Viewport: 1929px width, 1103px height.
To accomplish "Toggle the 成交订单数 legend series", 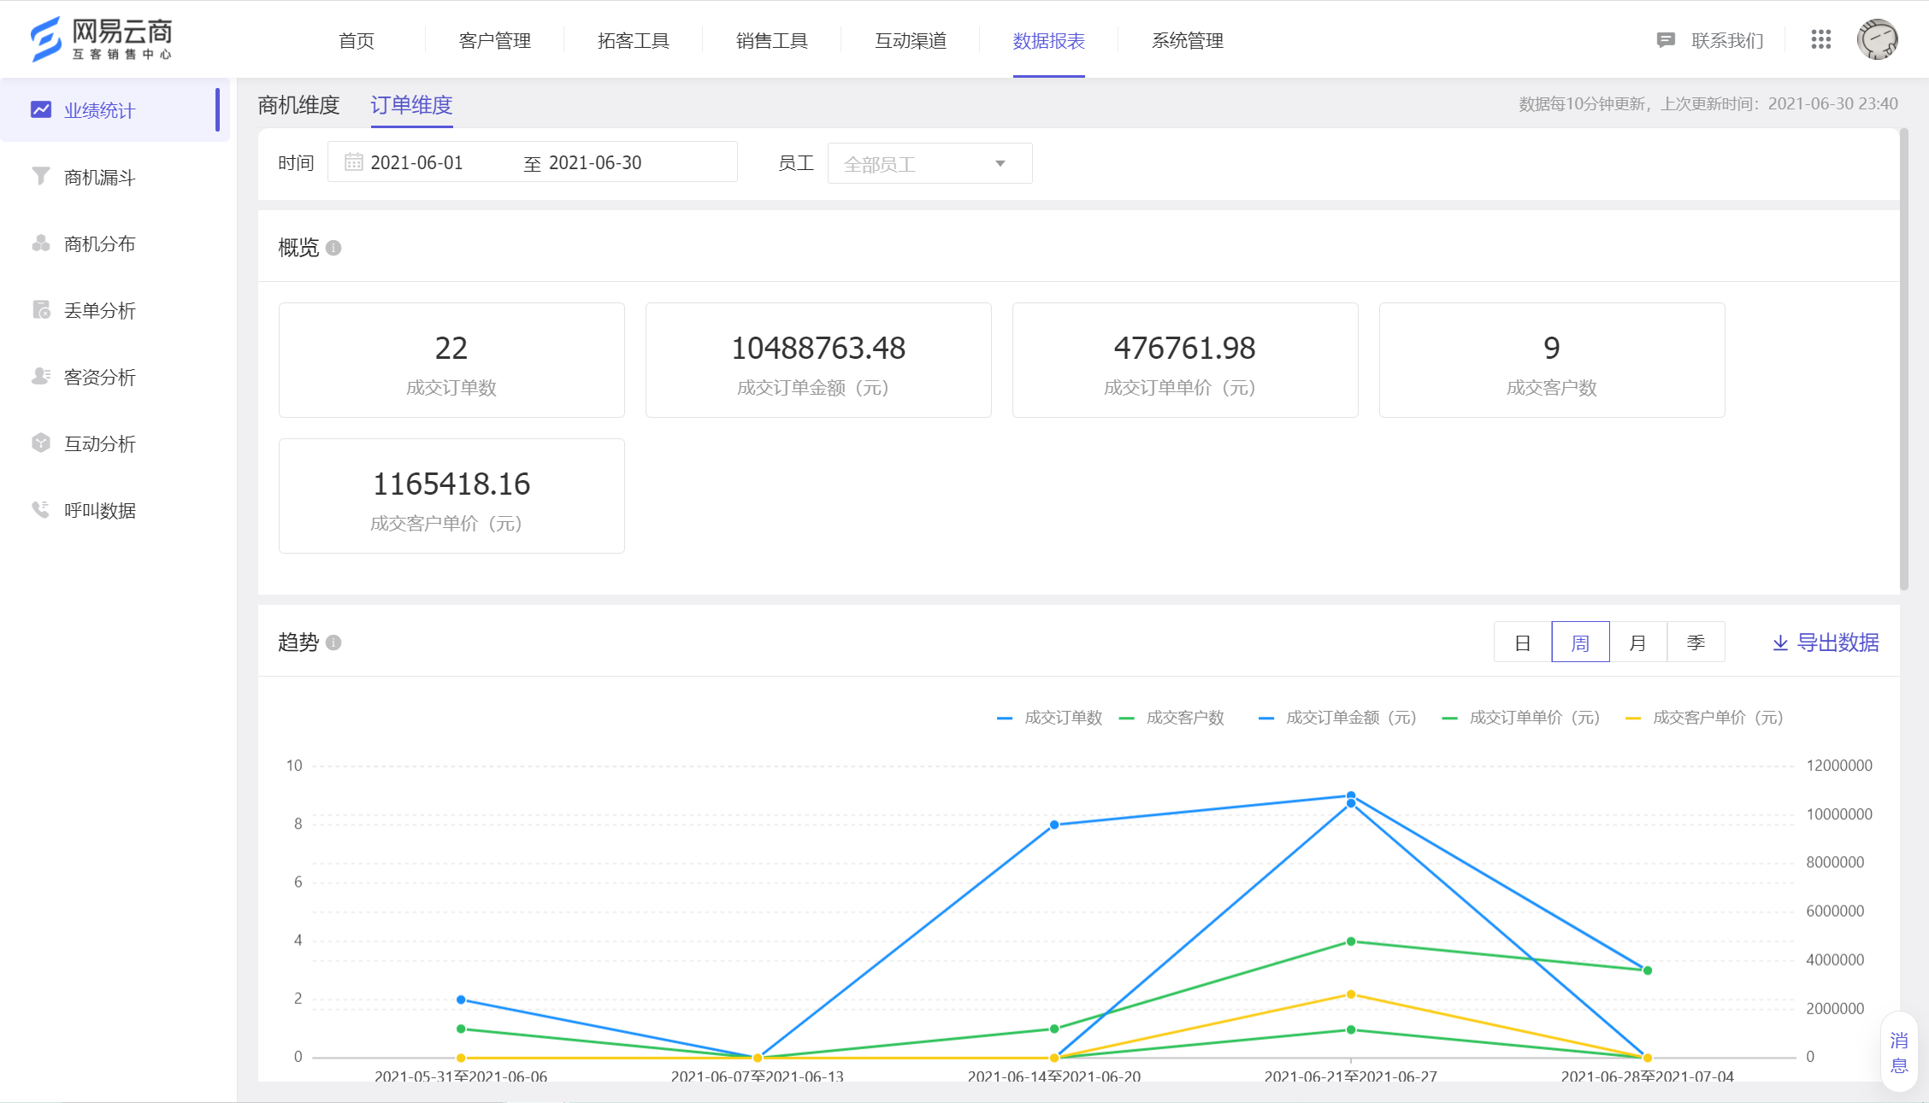I will pyautogui.click(x=1049, y=718).
